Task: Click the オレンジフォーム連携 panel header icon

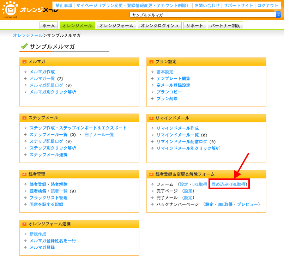Action: tap(24, 224)
